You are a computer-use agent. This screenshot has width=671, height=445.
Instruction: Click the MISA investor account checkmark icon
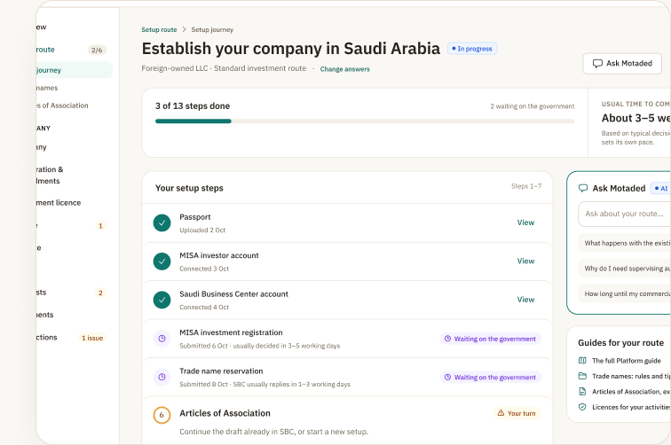[x=162, y=262]
